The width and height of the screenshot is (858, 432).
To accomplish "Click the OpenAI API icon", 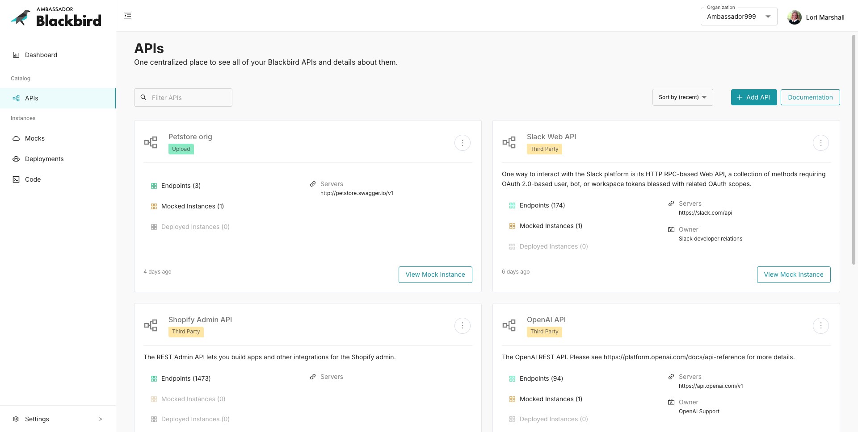I will 509,325.
